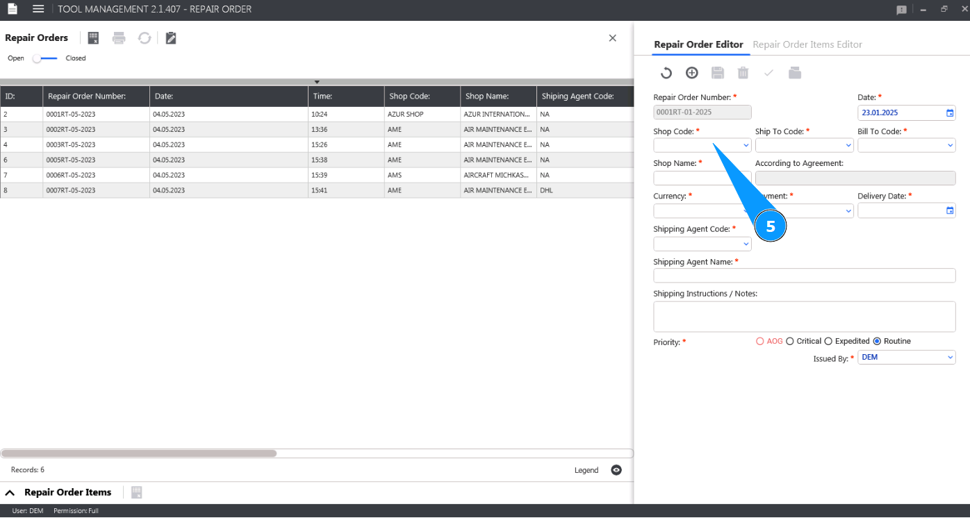Image resolution: width=970 pixels, height=518 pixels.
Task: Click into the Shop Name input field
Action: 702,178
